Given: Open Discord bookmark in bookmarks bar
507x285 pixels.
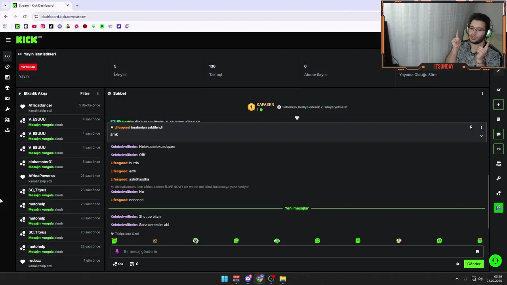Looking at the screenshot, I should 60,27.
